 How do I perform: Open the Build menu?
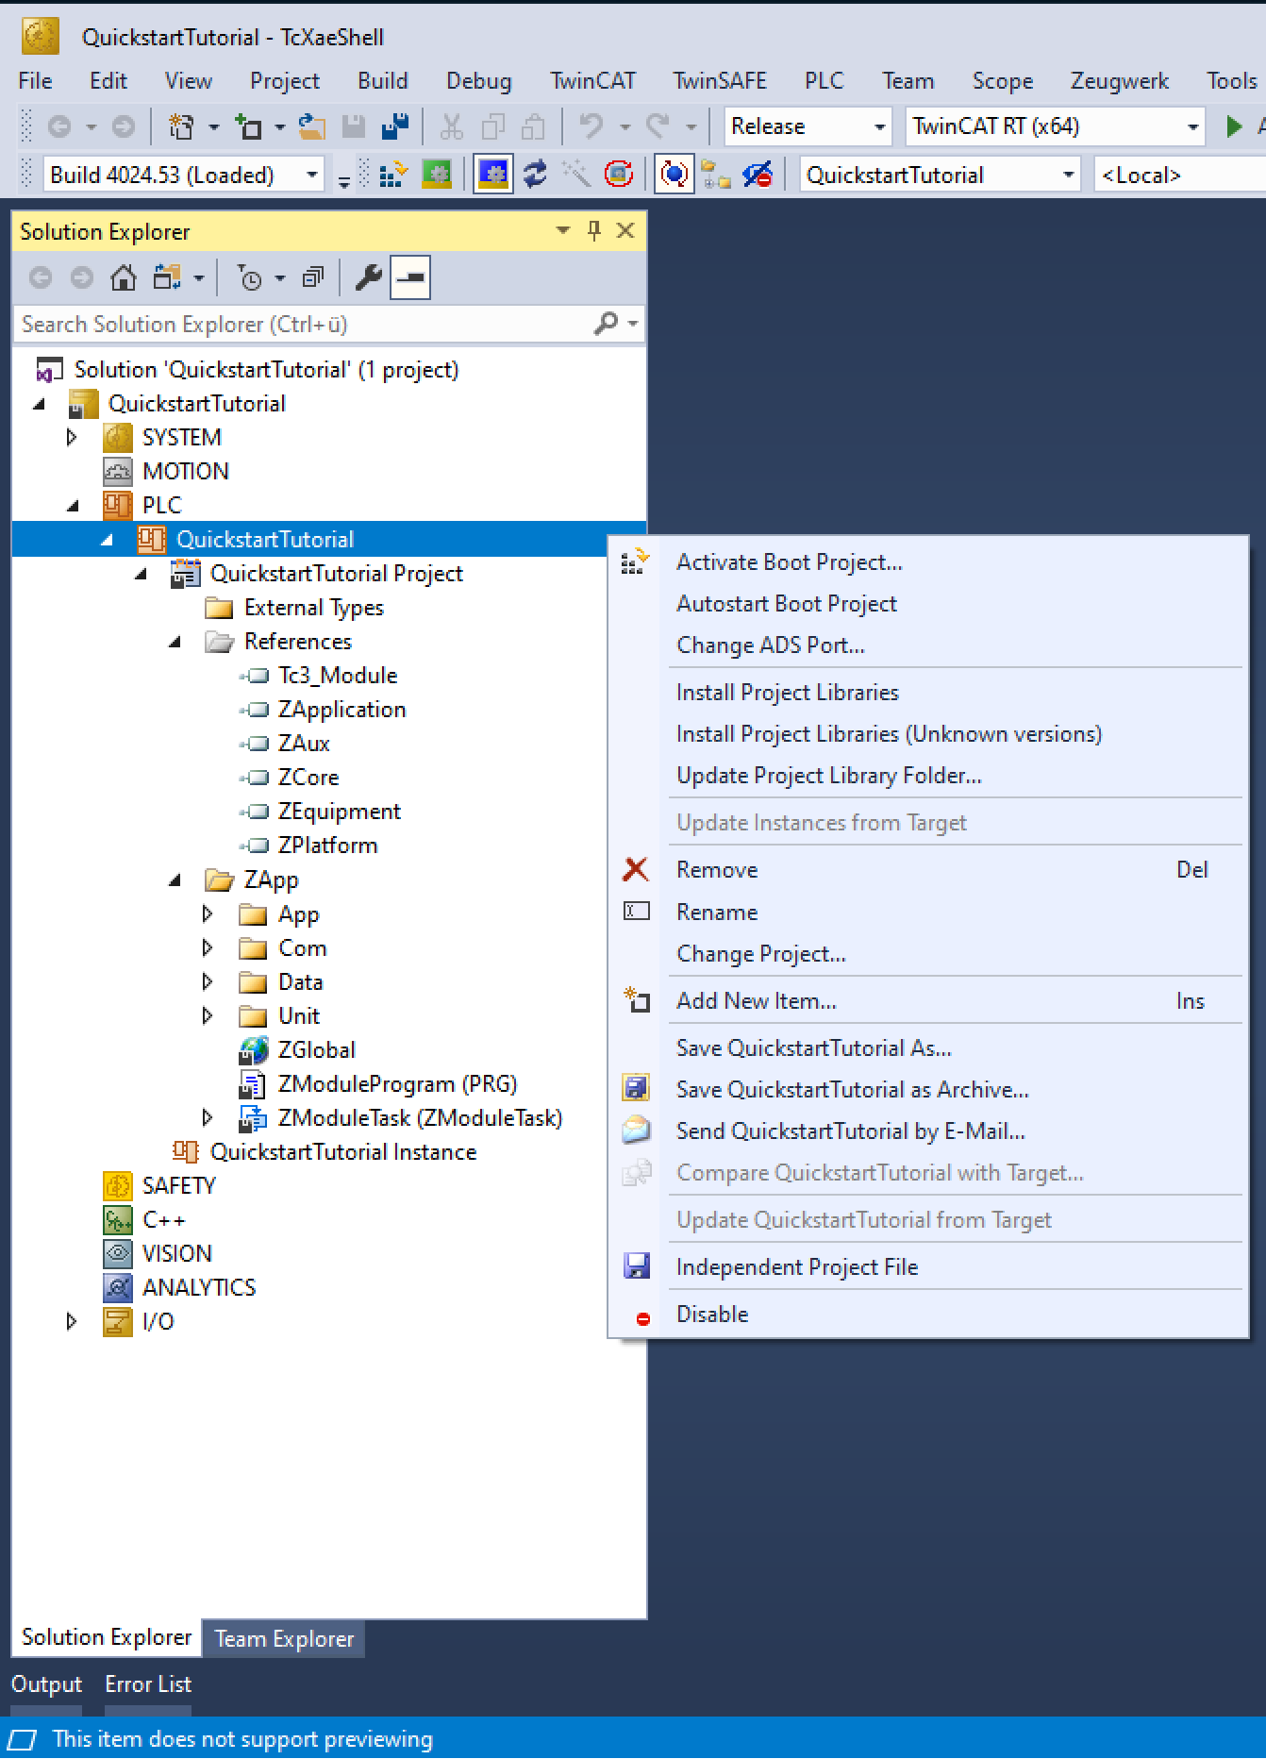382,80
